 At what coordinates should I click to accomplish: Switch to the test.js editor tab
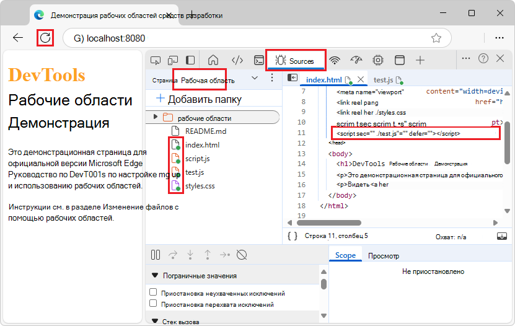(x=383, y=80)
